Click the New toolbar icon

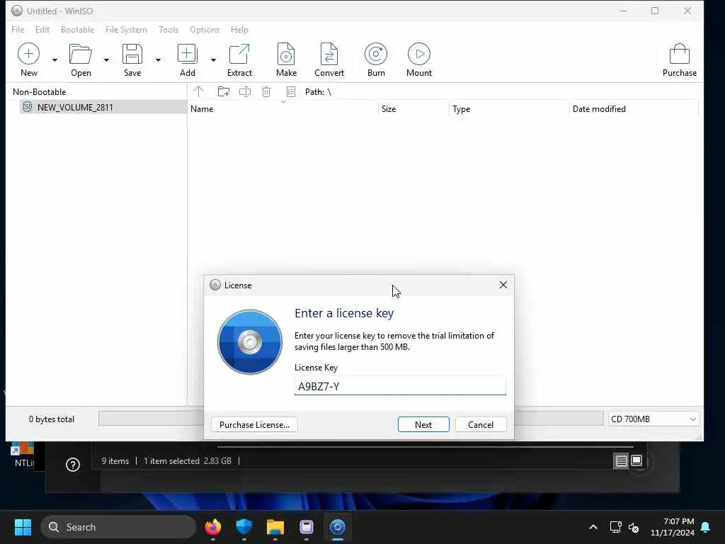[x=28, y=54]
